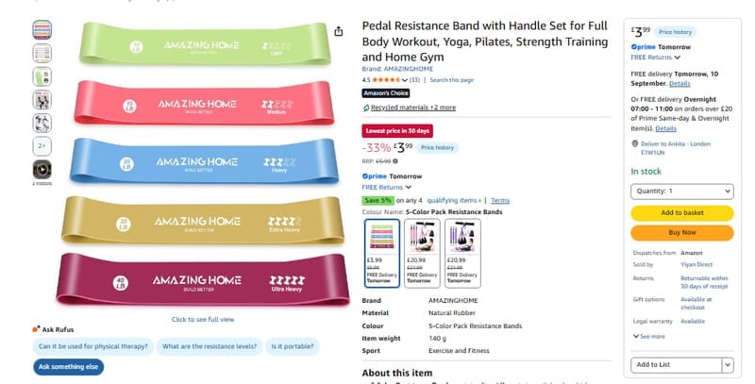Open the 2+ more images thumbnail
755x384 pixels.
pyautogui.click(x=42, y=146)
